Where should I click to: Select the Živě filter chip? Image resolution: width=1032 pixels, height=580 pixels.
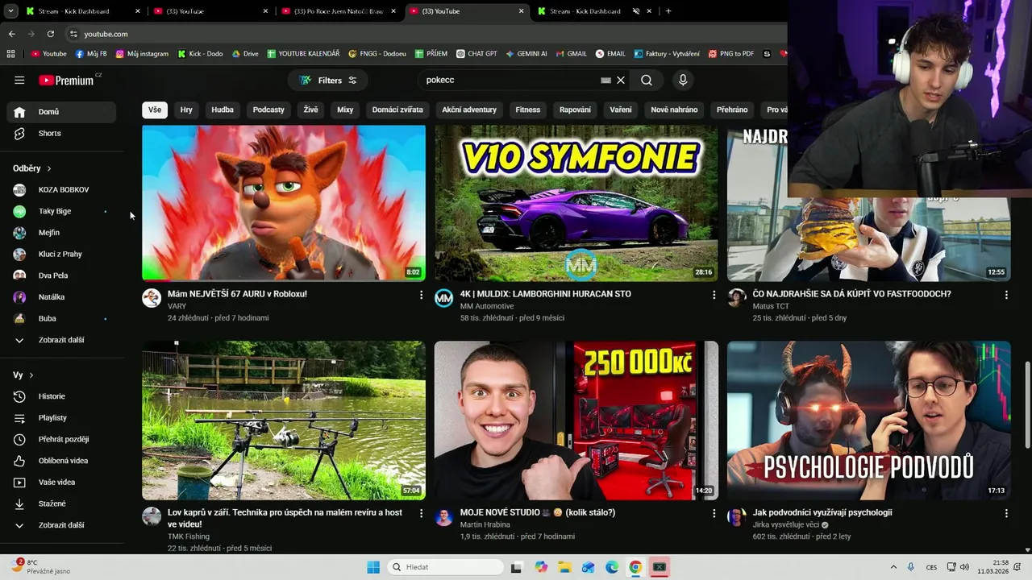click(x=310, y=110)
